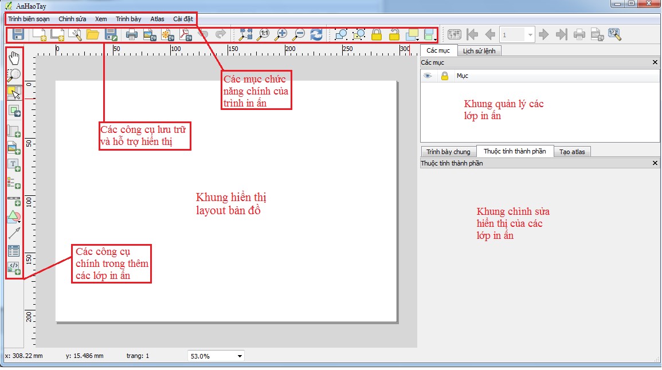Click the open padlock Unlock all items icon
662x370 pixels.
(x=394, y=34)
